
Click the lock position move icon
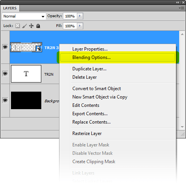pyautogui.click(x=31, y=26)
